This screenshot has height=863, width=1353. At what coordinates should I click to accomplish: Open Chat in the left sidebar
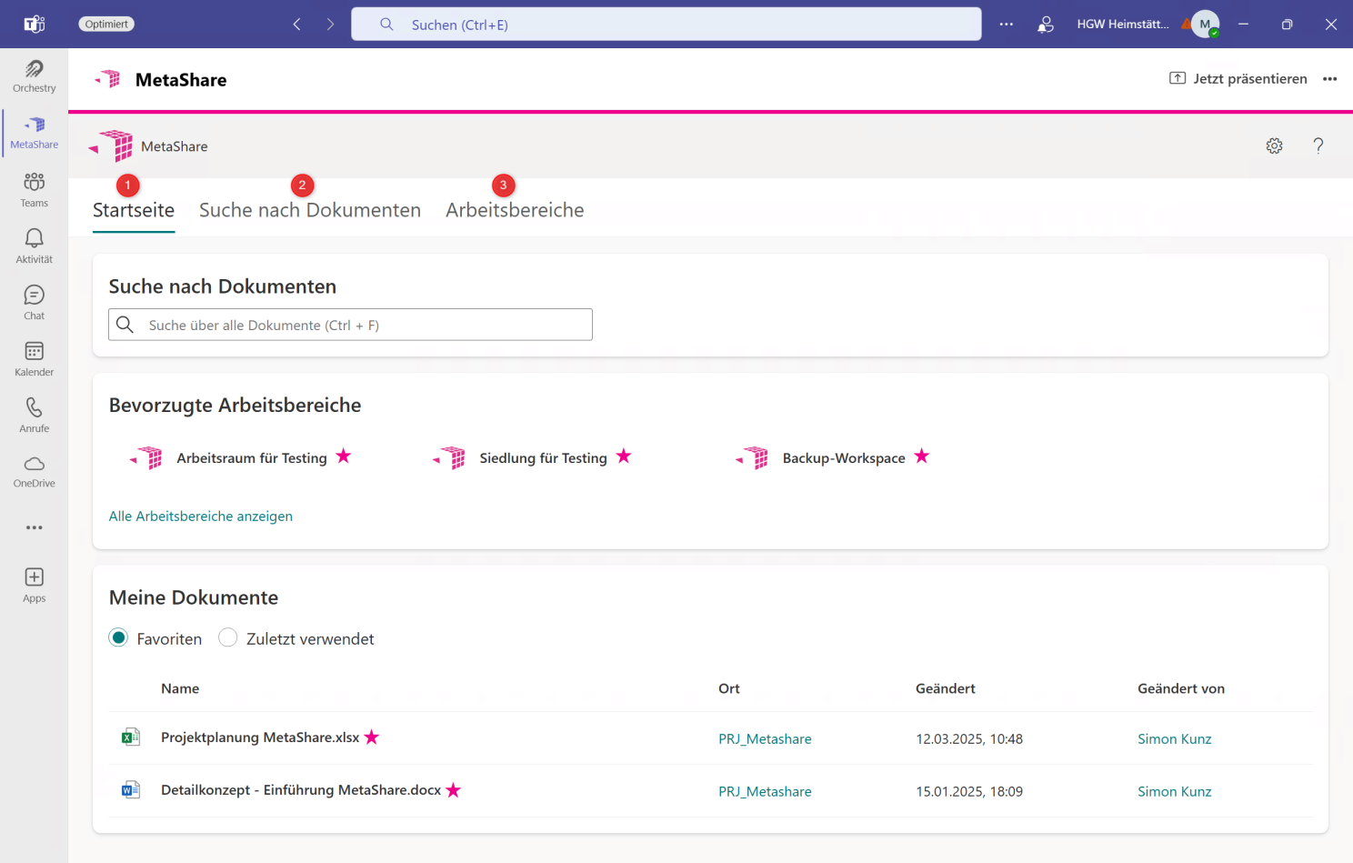[x=35, y=302]
